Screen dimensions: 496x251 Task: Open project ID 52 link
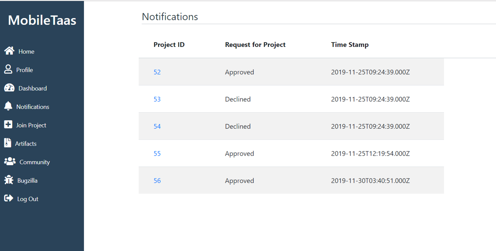pyautogui.click(x=157, y=72)
